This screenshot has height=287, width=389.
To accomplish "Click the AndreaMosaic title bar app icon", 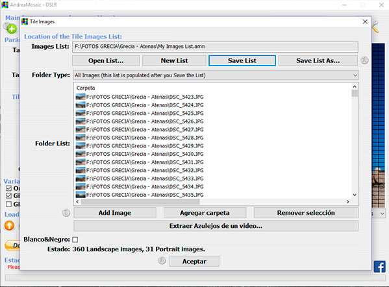I will [5, 5].
